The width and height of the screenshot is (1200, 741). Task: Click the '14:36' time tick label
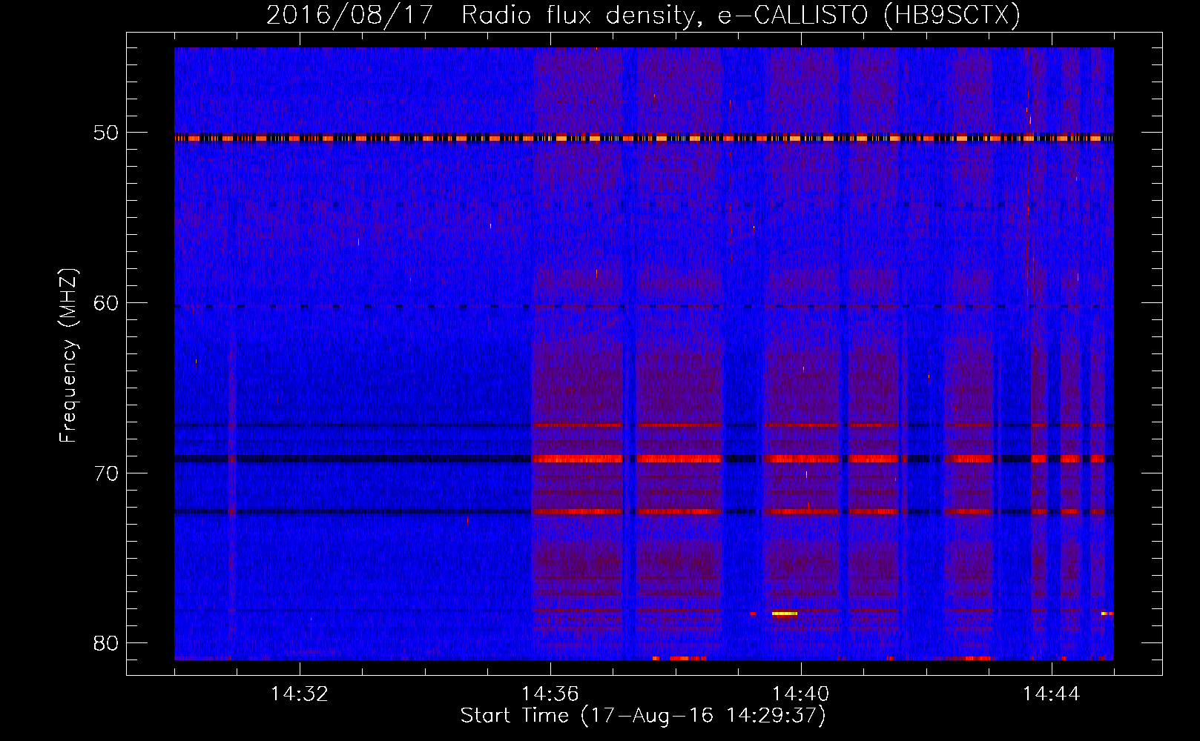[x=550, y=694]
